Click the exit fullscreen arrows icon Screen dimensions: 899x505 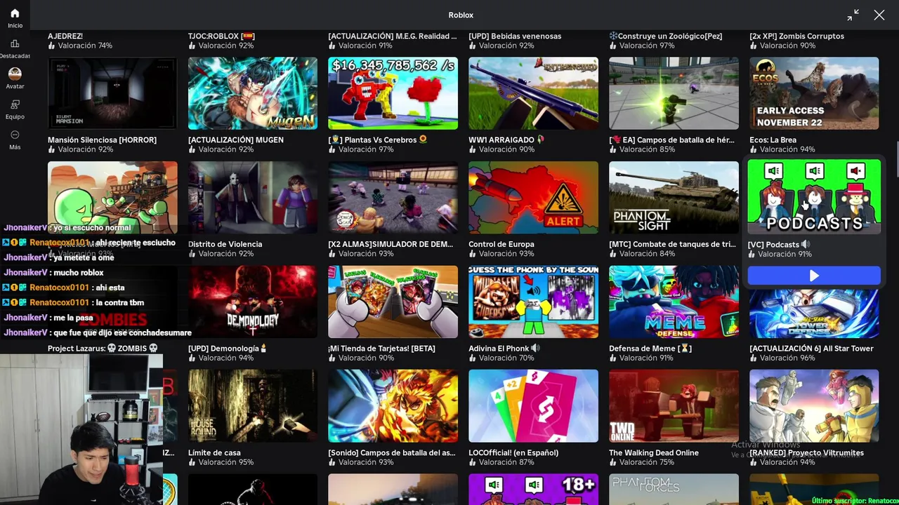pyautogui.click(x=853, y=15)
